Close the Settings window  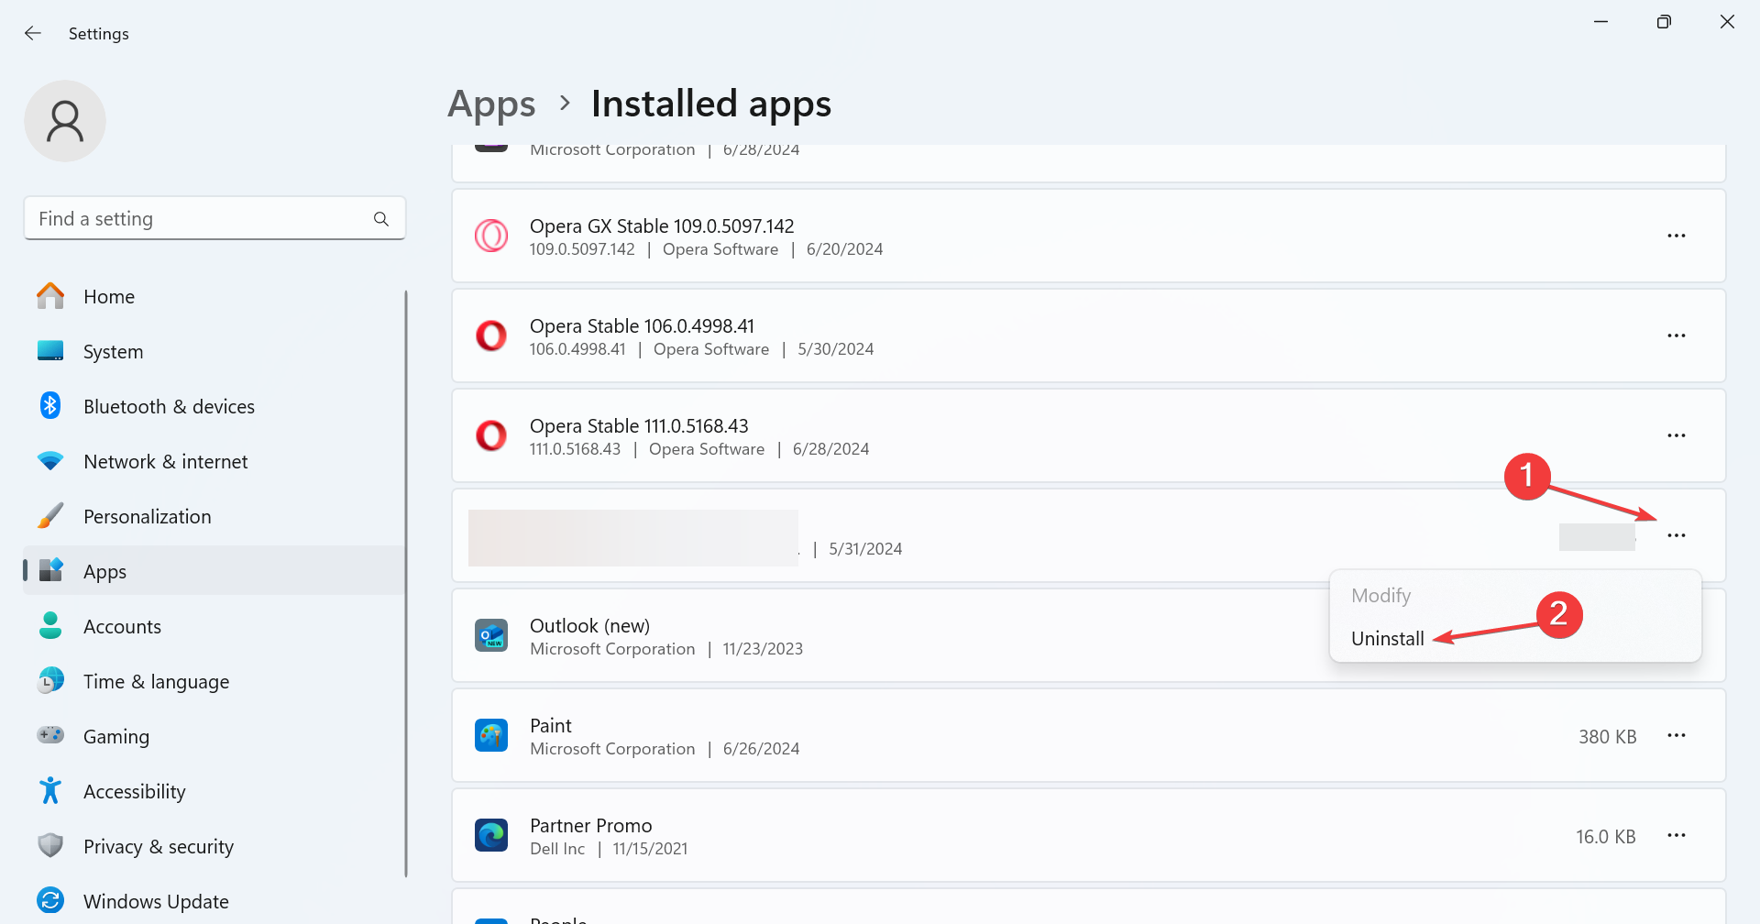[1727, 21]
